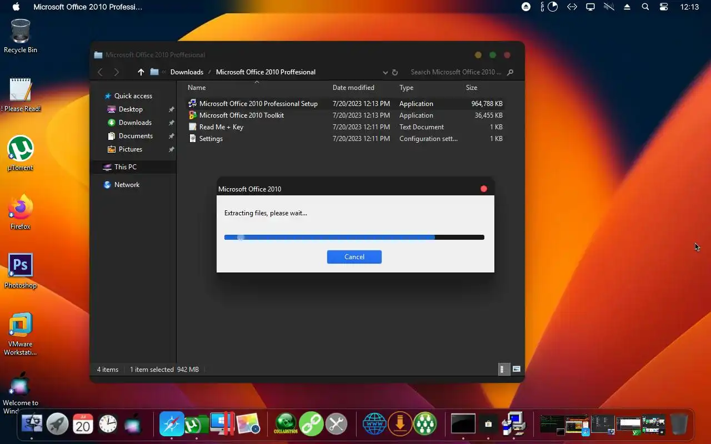Open Safari compass in the dock
This screenshot has width=711, height=444.
click(172, 425)
